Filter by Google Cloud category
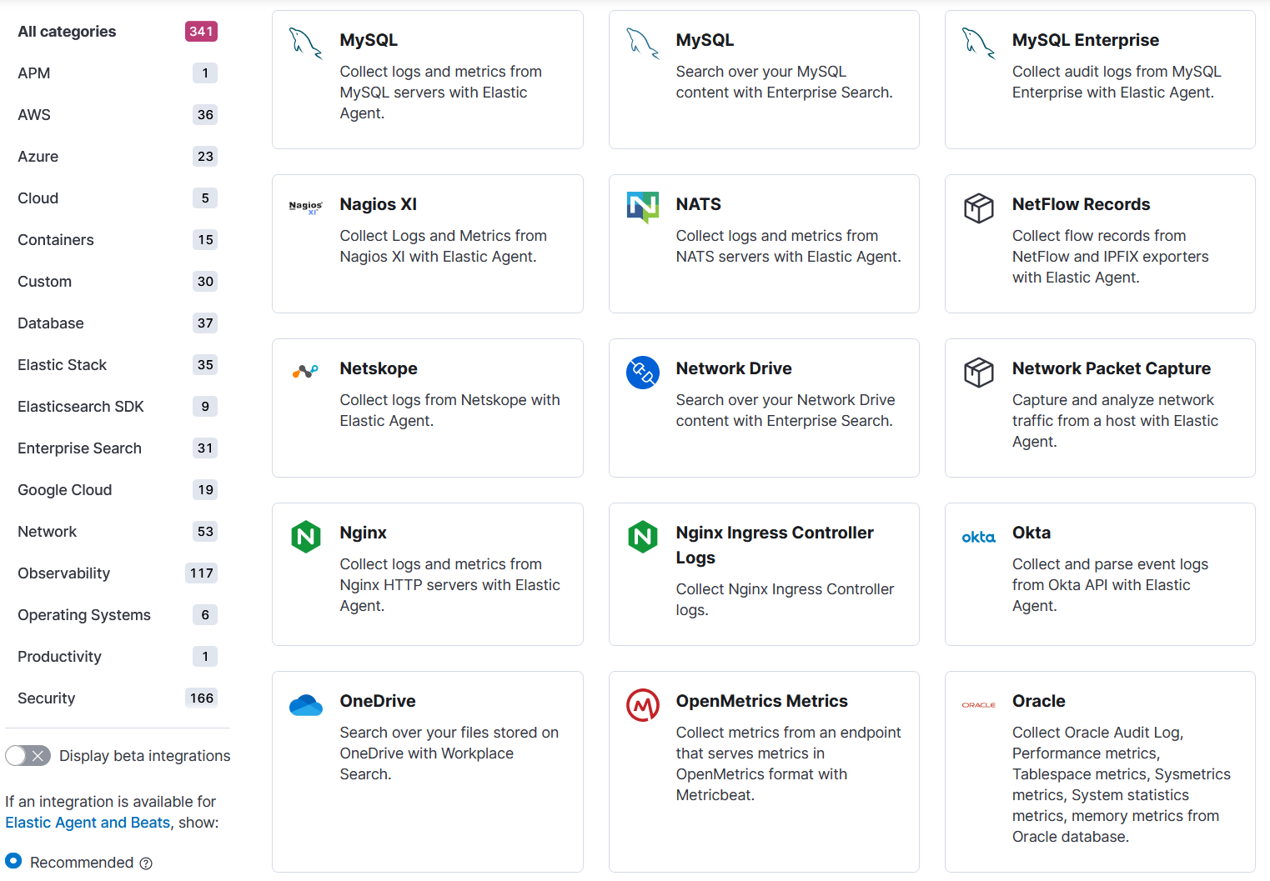1270x881 pixels. point(118,490)
